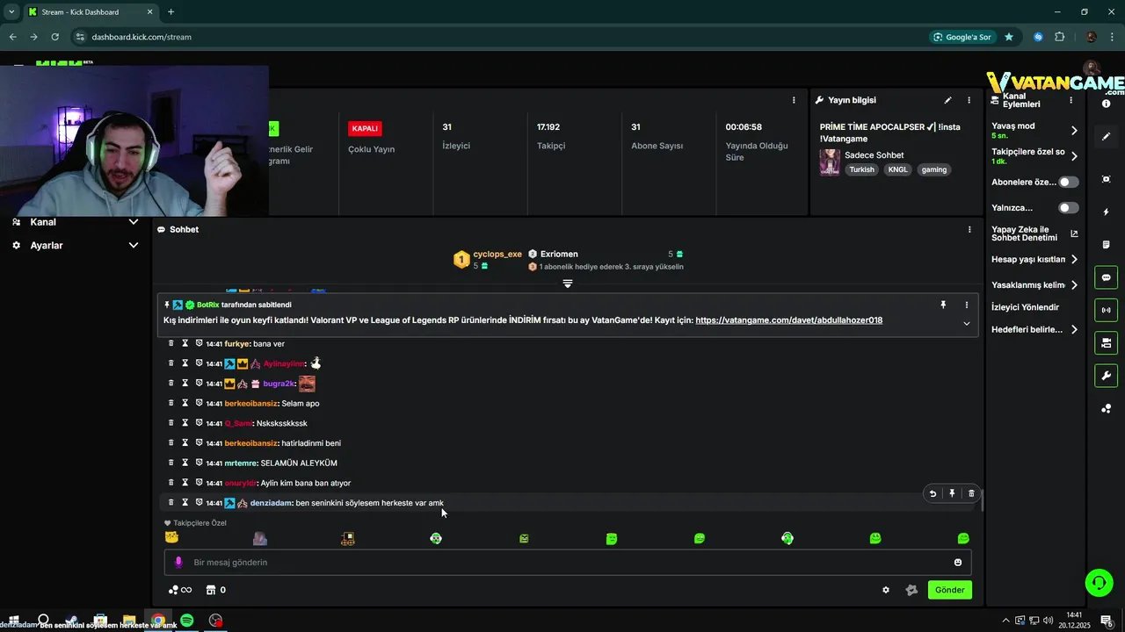
Task: Click the lightning bolt icon in right sidebar
Action: (x=1107, y=212)
